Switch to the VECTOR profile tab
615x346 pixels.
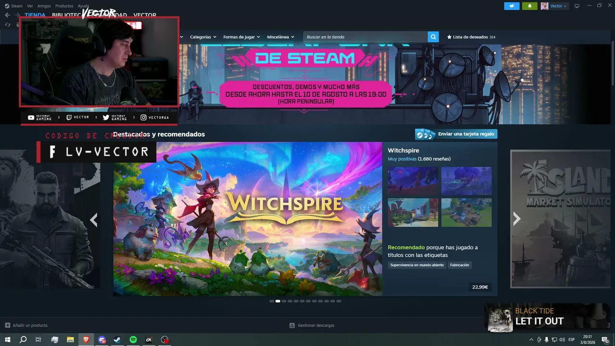(x=145, y=15)
